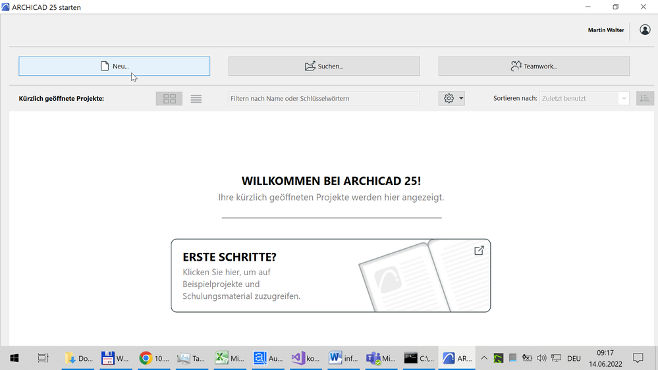Open the notification center icon

tap(638, 358)
